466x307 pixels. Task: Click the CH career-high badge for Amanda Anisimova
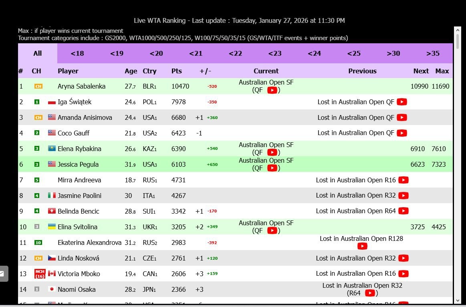[x=38, y=117]
